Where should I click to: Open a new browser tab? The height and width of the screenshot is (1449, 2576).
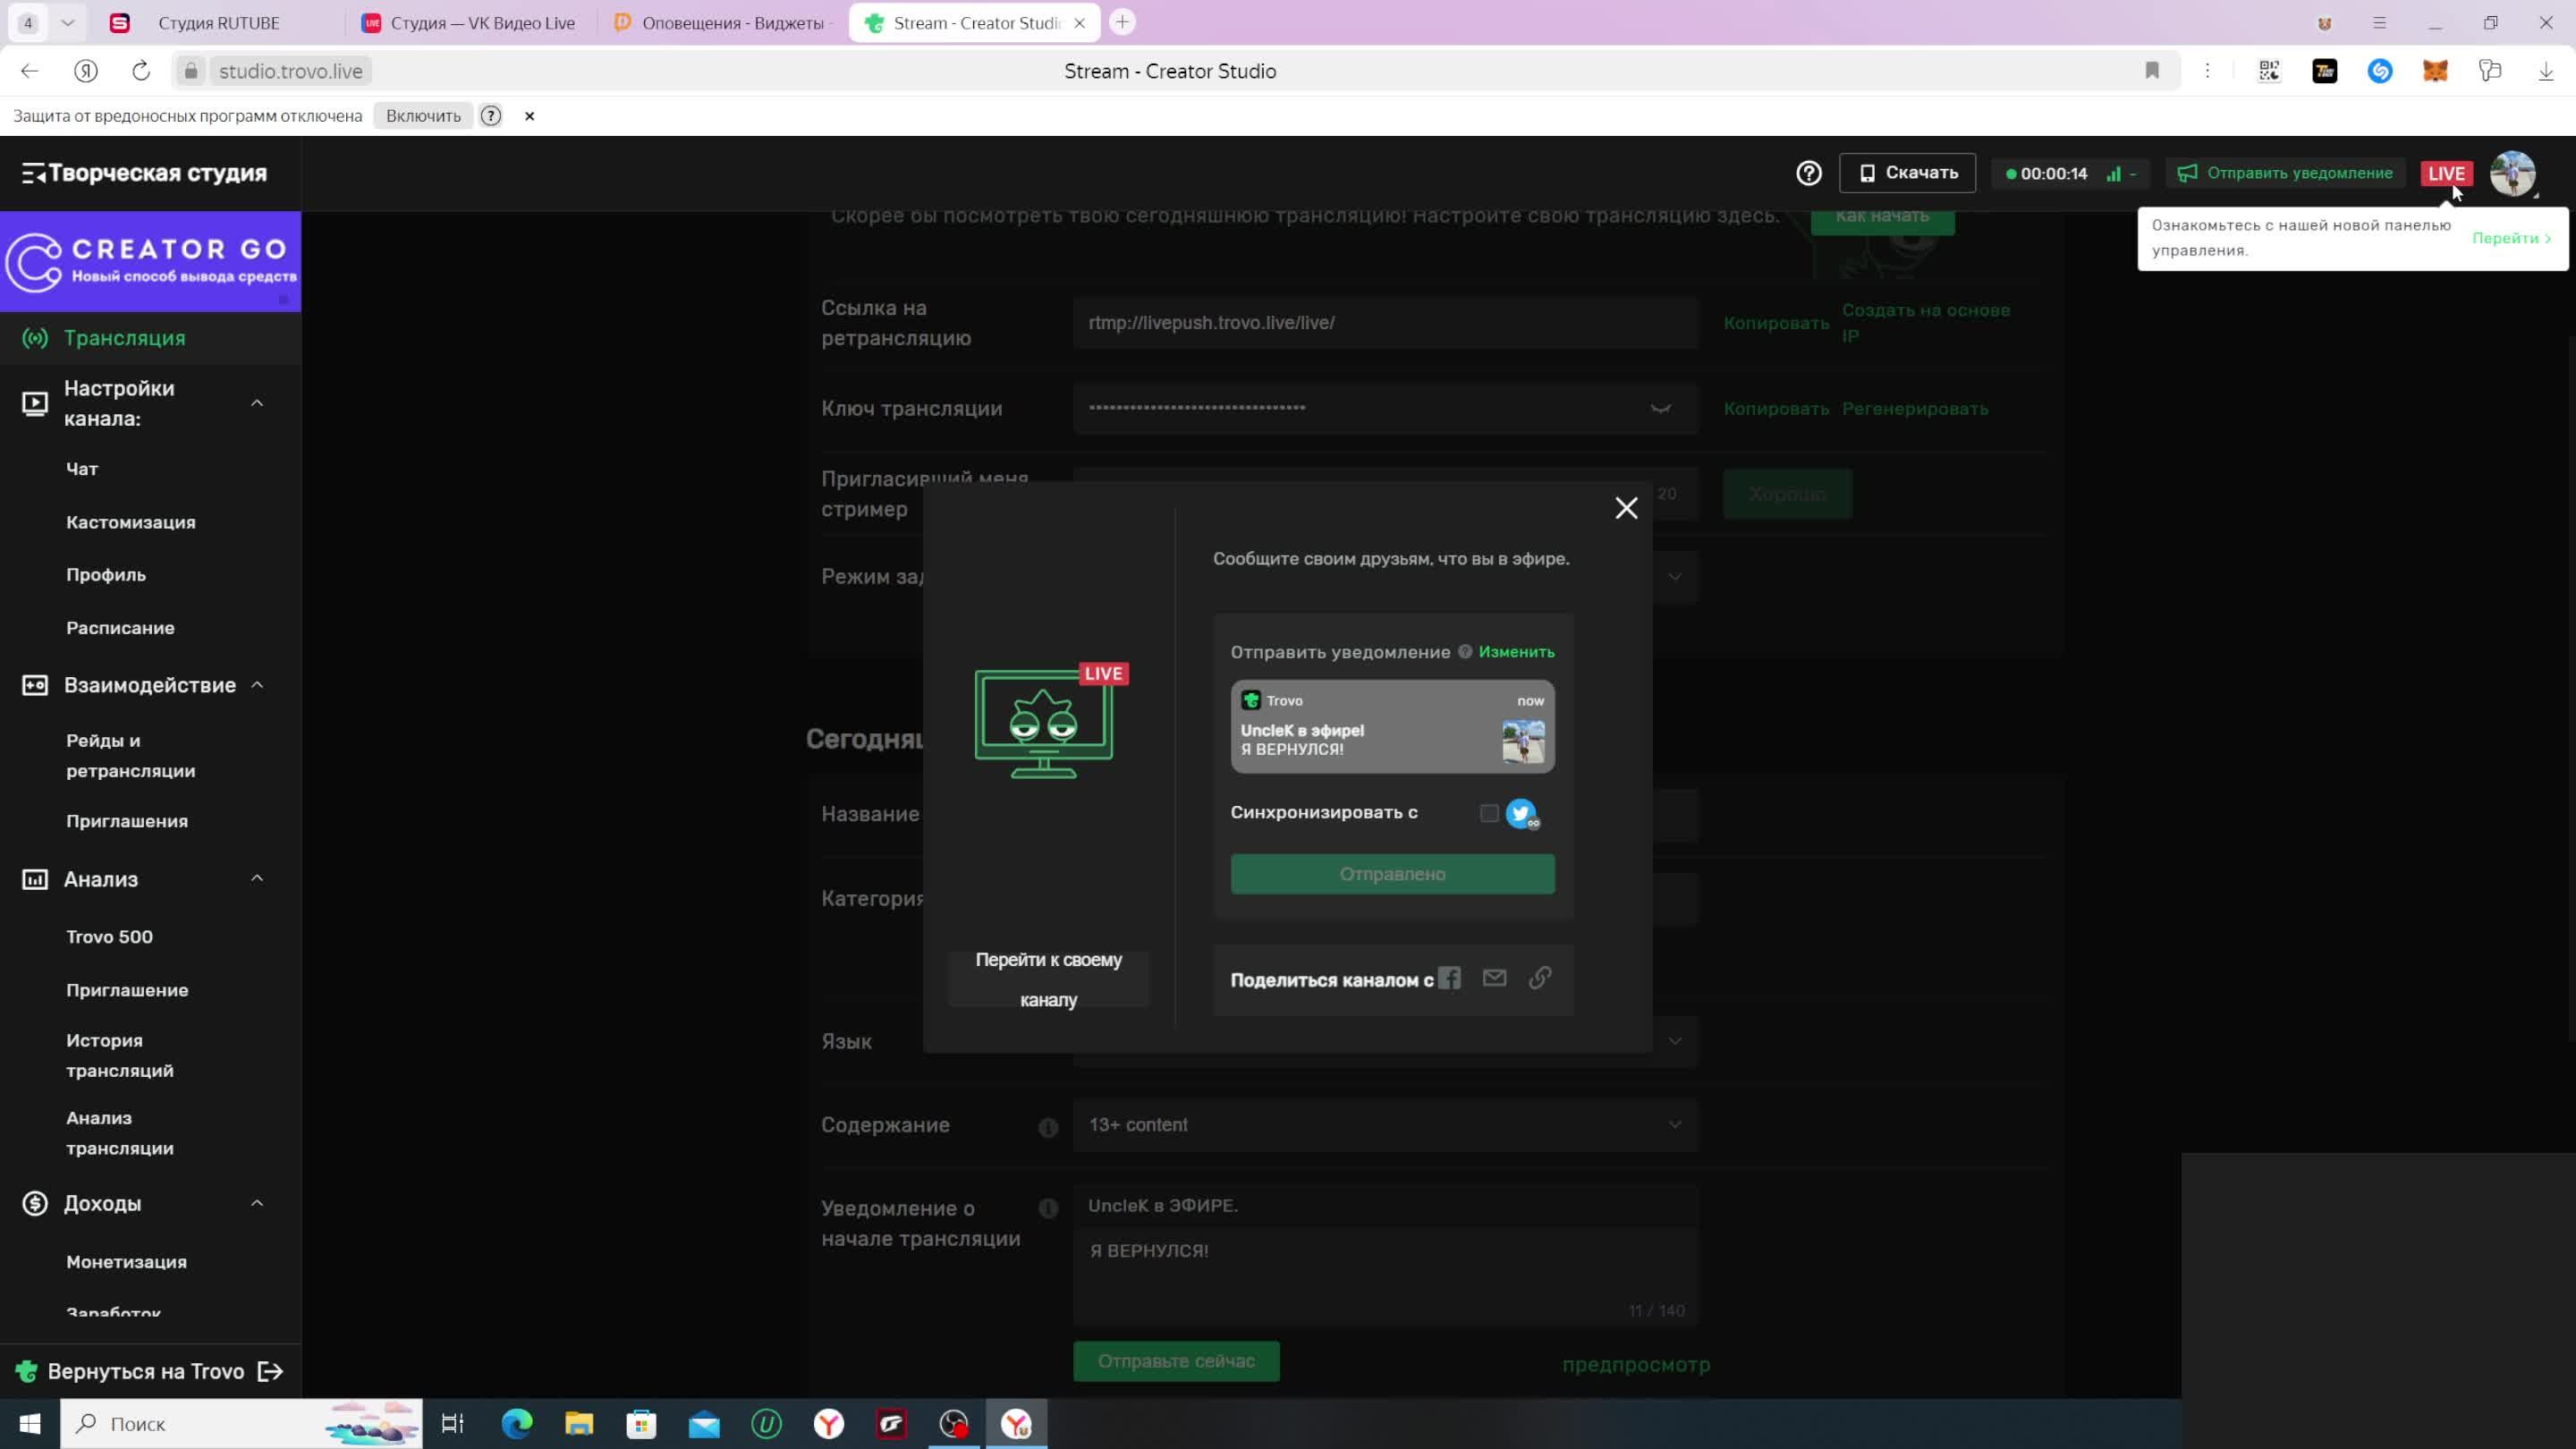click(1122, 22)
